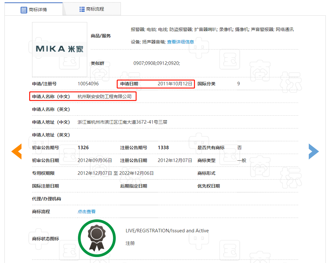Select the 注册 status text
This screenshot has width=328, height=263.
pos(130,243)
